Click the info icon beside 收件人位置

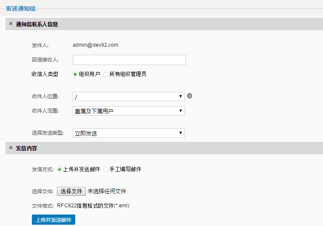point(190,96)
